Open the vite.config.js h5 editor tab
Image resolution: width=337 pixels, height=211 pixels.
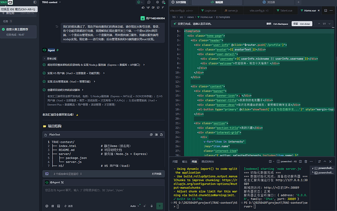(259, 11)
